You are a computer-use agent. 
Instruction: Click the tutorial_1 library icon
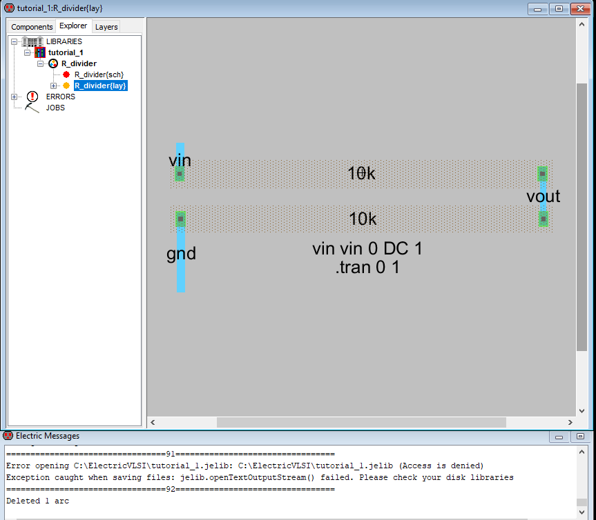click(x=40, y=52)
